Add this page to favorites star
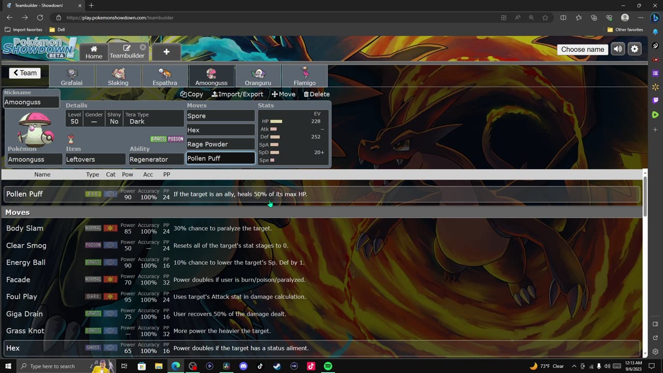Screen dimensions: 663x373 tap(545, 18)
